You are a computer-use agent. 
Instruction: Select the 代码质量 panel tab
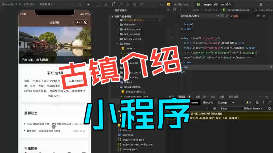point(233,97)
